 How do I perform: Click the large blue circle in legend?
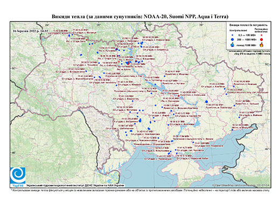(233, 39)
